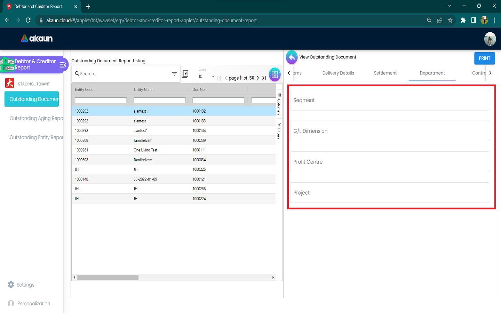This screenshot has height=313, width=501.
Task: Click the user profile avatar in header
Action: pos(490,39)
